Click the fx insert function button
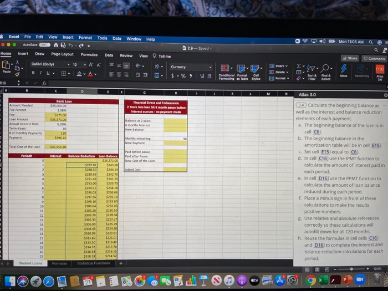388x291 pixels. tap(44, 83)
